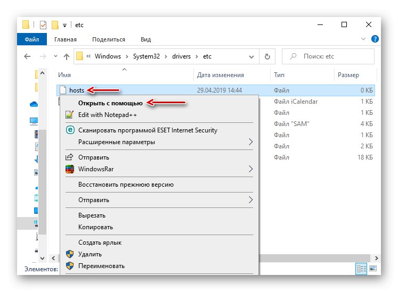Open recent locations dropdown arrow
This screenshot has width=398, height=292.
pos(55,56)
